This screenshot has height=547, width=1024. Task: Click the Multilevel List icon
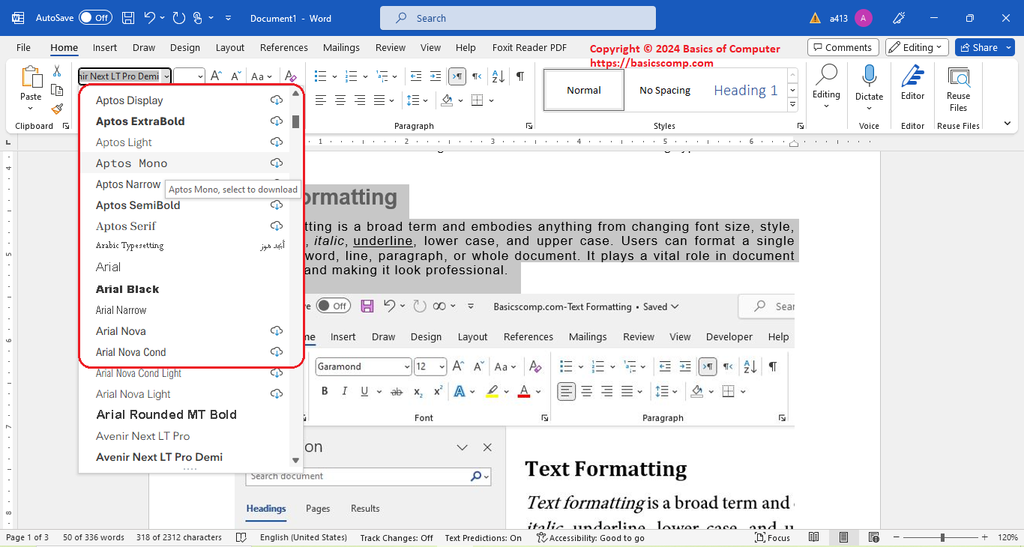pyautogui.click(x=384, y=76)
